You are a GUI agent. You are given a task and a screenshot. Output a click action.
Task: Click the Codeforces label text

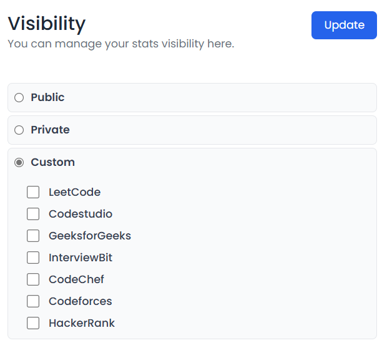pyautogui.click(x=81, y=301)
